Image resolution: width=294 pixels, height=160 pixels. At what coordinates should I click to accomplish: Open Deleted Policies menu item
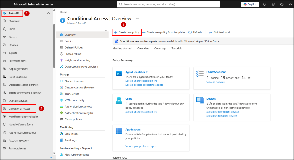tap(74, 47)
